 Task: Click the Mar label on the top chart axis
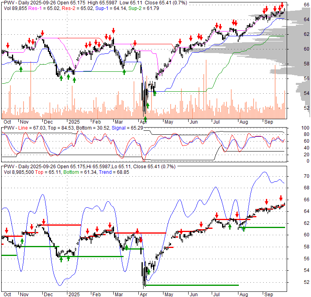tap(119, 122)
